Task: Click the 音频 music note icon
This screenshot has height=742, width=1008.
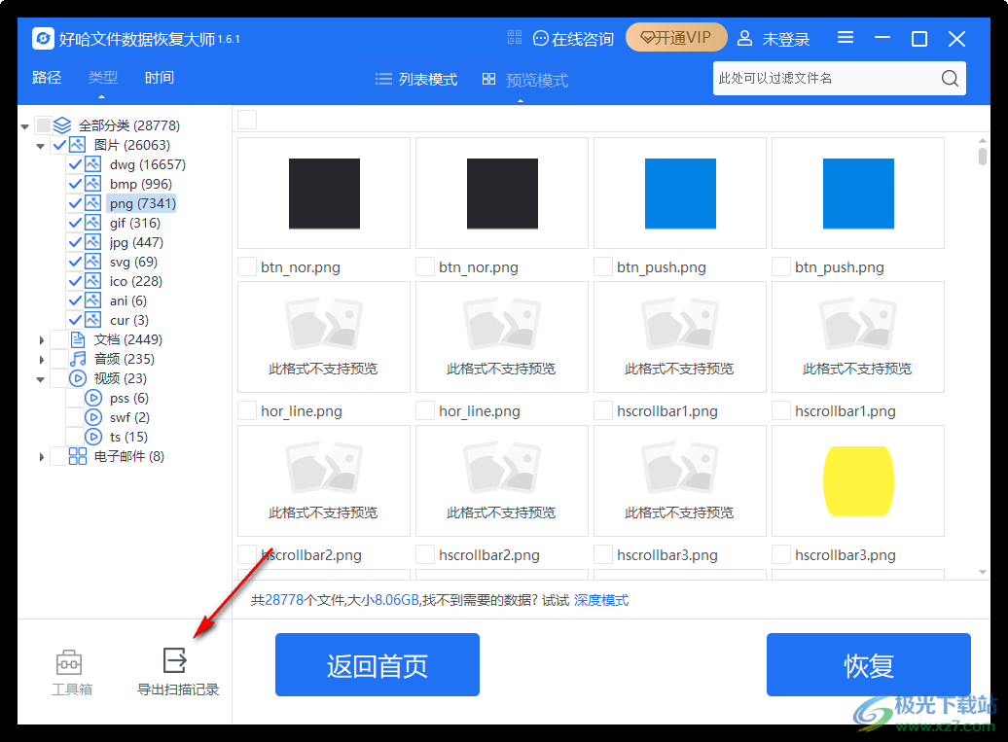Action: 78,359
